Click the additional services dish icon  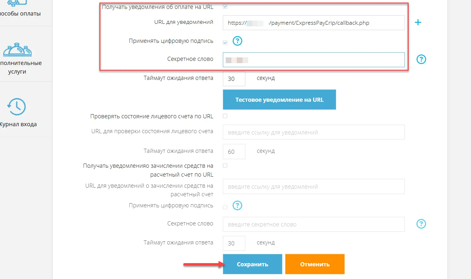click(17, 50)
